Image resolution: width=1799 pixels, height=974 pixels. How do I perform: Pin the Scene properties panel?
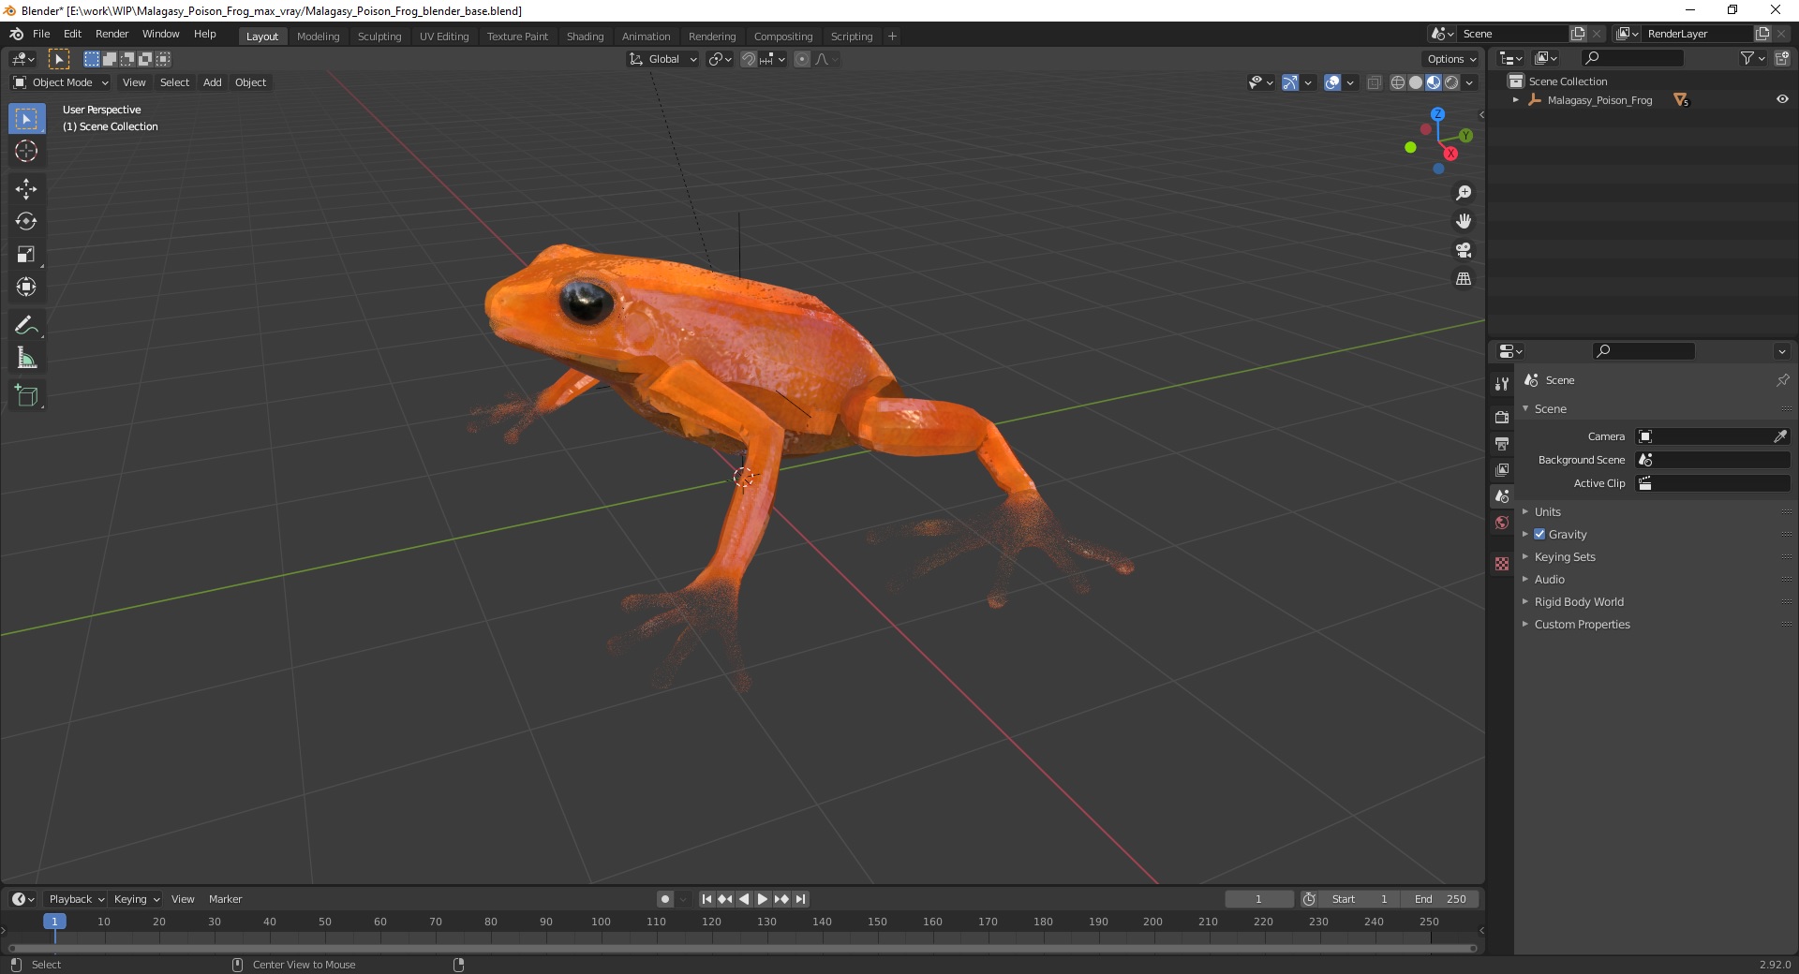click(x=1782, y=380)
